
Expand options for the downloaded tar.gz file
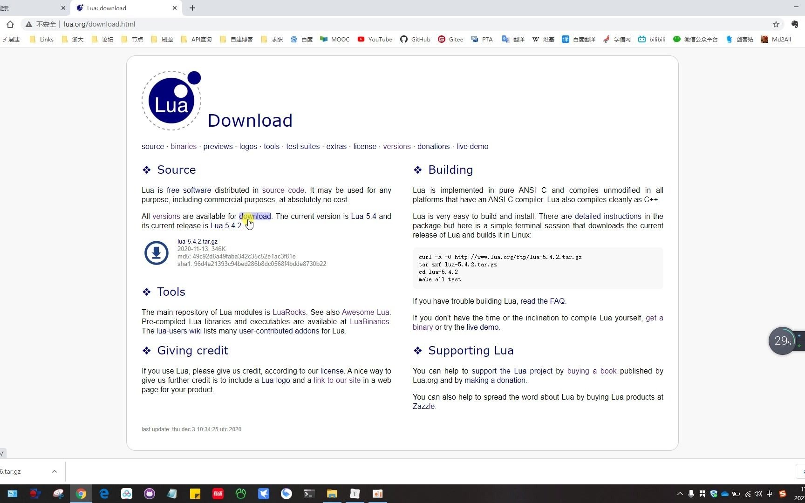coord(55,471)
